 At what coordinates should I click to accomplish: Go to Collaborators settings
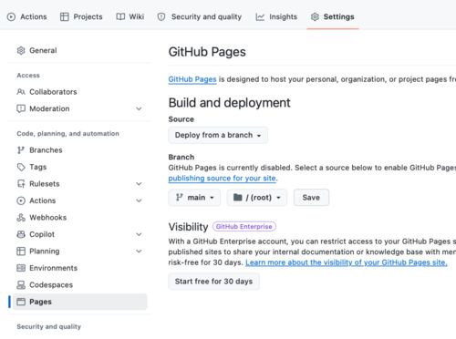click(79, 92)
